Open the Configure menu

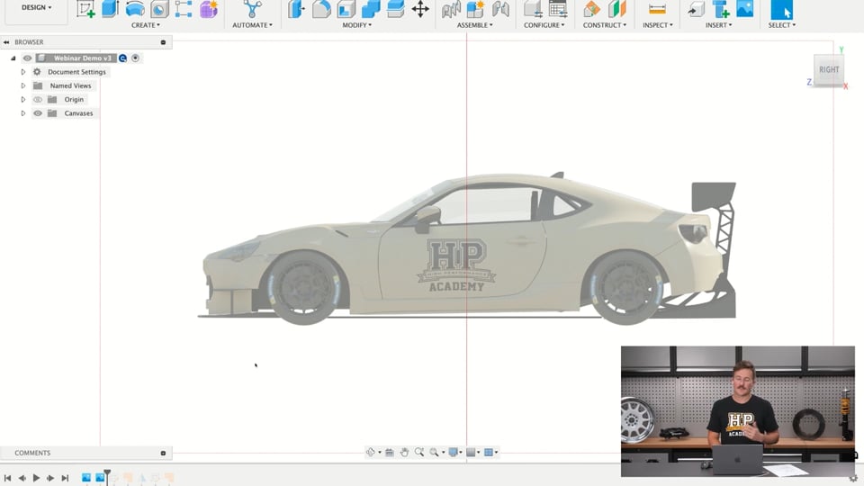tap(544, 25)
